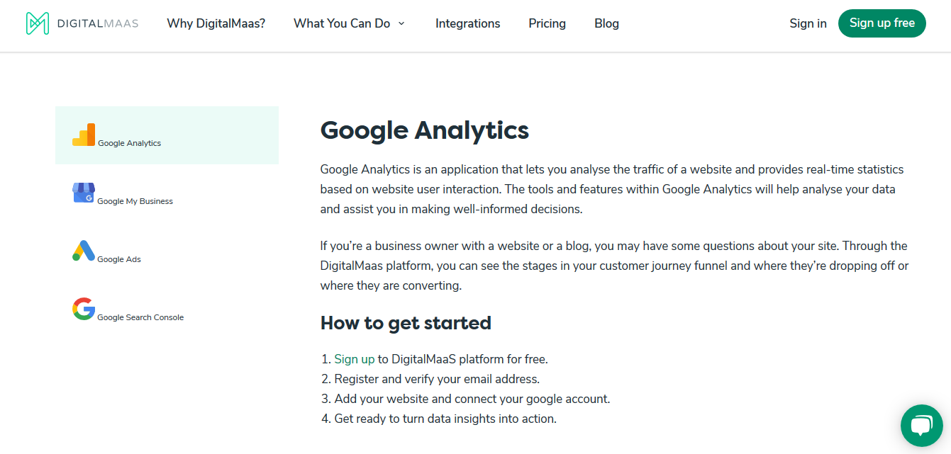This screenshot has width=951, height=454.
Task: Click the Google My Business storefront icon
Action: (x=84, y=193)
